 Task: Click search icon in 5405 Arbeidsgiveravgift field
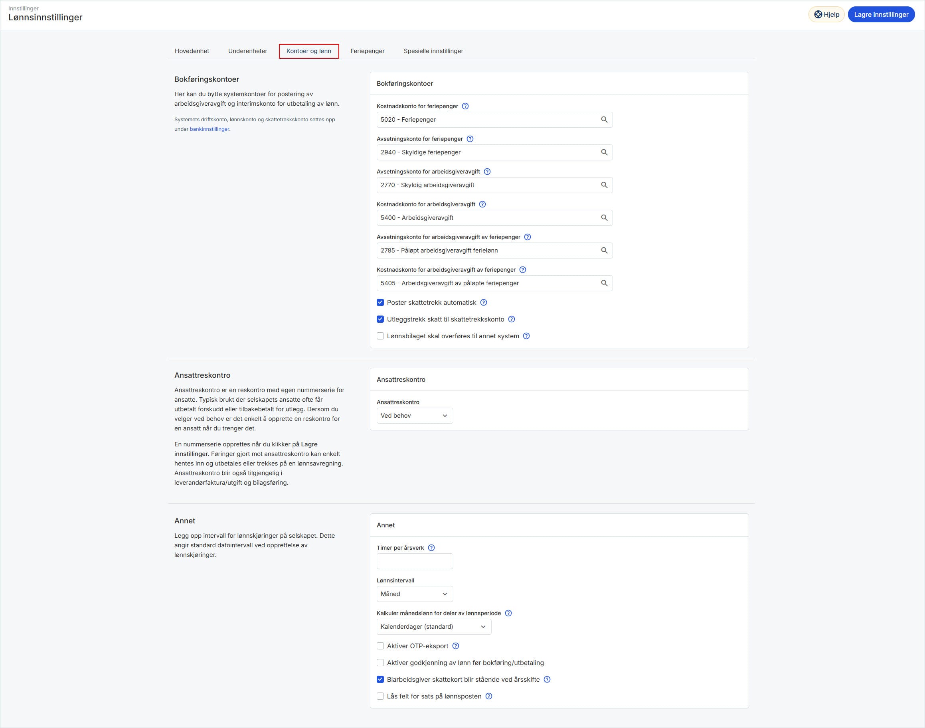click(604, 284)
